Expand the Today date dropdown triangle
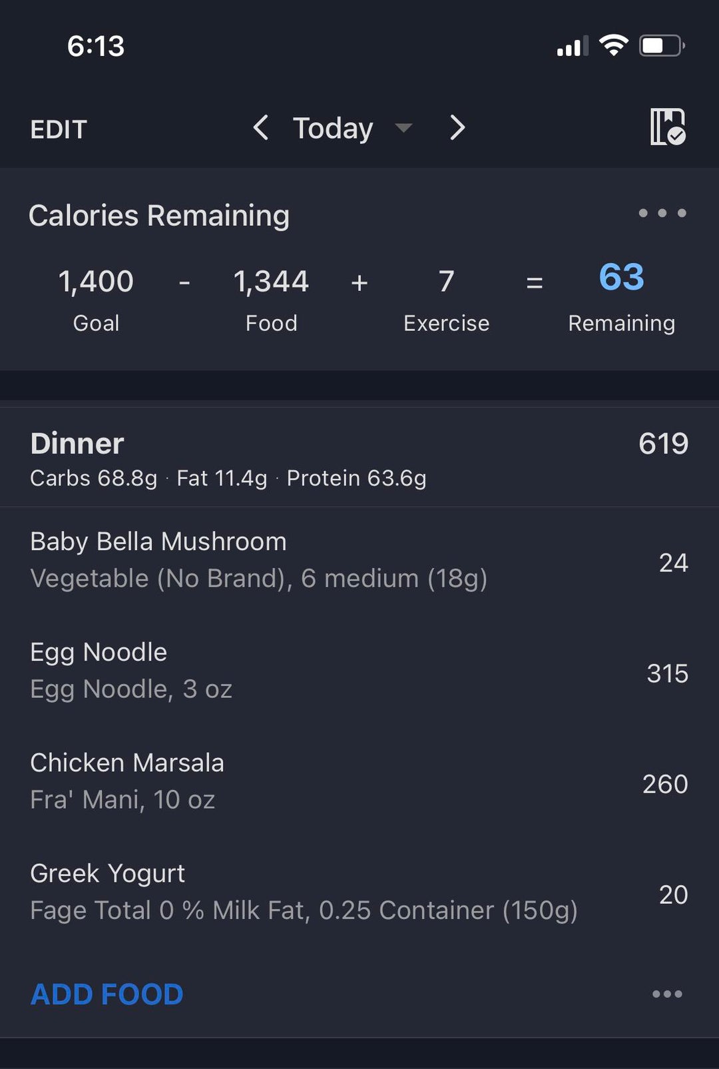 (403, 127)
